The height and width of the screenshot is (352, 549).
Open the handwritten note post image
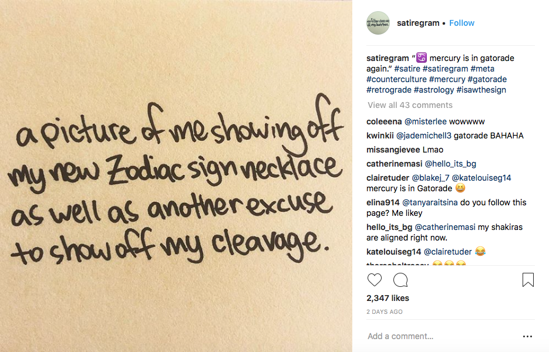click(176, 176)
